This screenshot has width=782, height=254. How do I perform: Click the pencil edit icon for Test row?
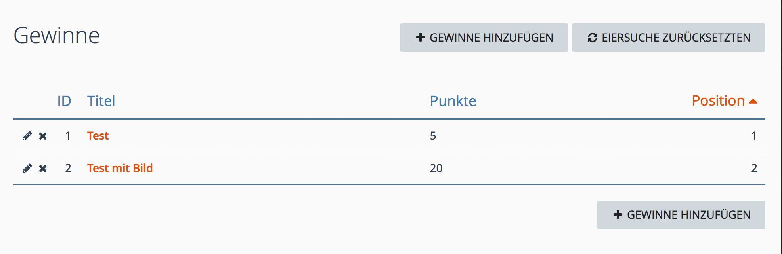click(27, 136)
